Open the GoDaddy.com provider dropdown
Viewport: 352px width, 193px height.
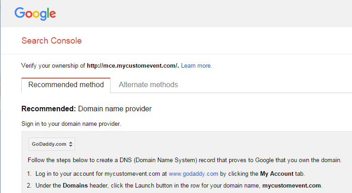(52, 144)
